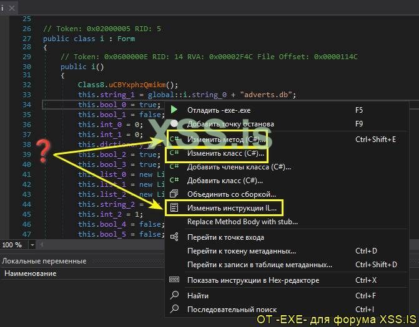Click the public i() constructor declaration
Screen dimensions: 419x327
coord(82,67)
